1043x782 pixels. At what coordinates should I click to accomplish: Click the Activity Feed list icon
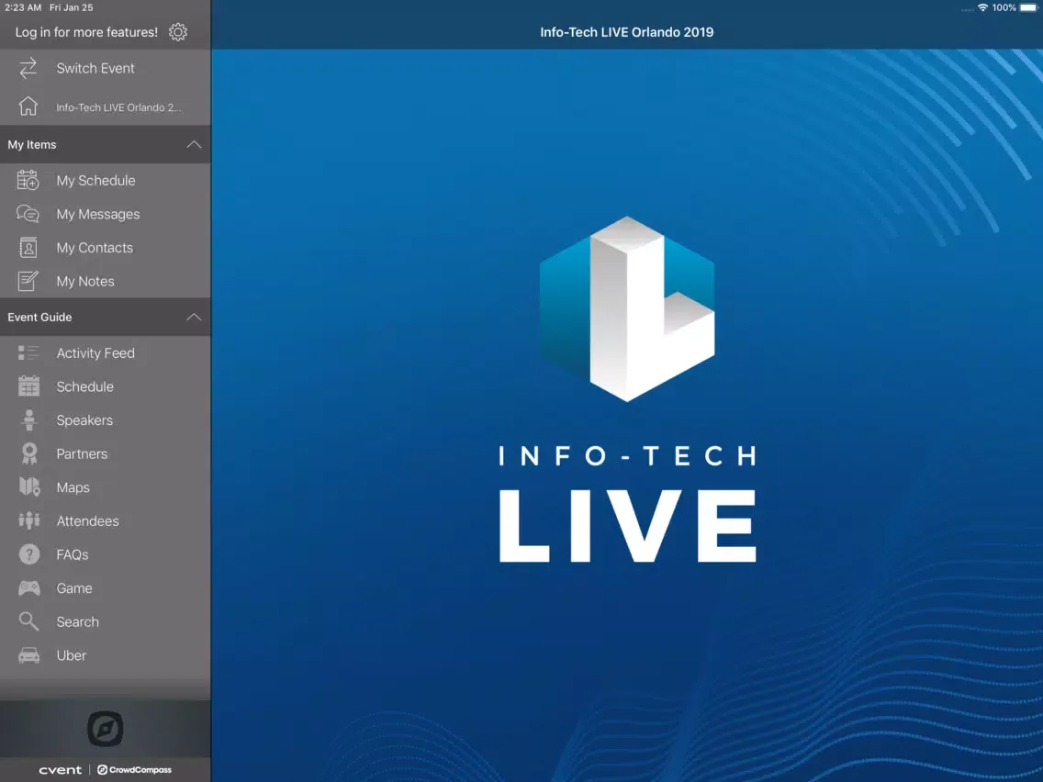[x=28, y=353]
